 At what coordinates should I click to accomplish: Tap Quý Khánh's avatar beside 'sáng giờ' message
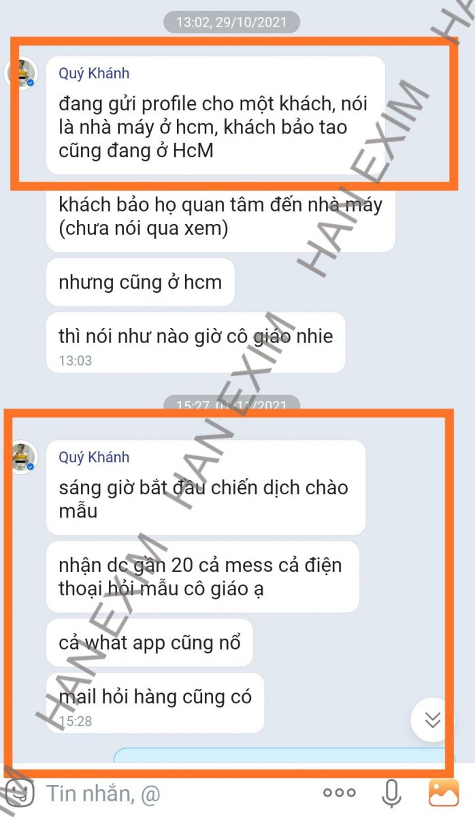[x=22, y=458]
